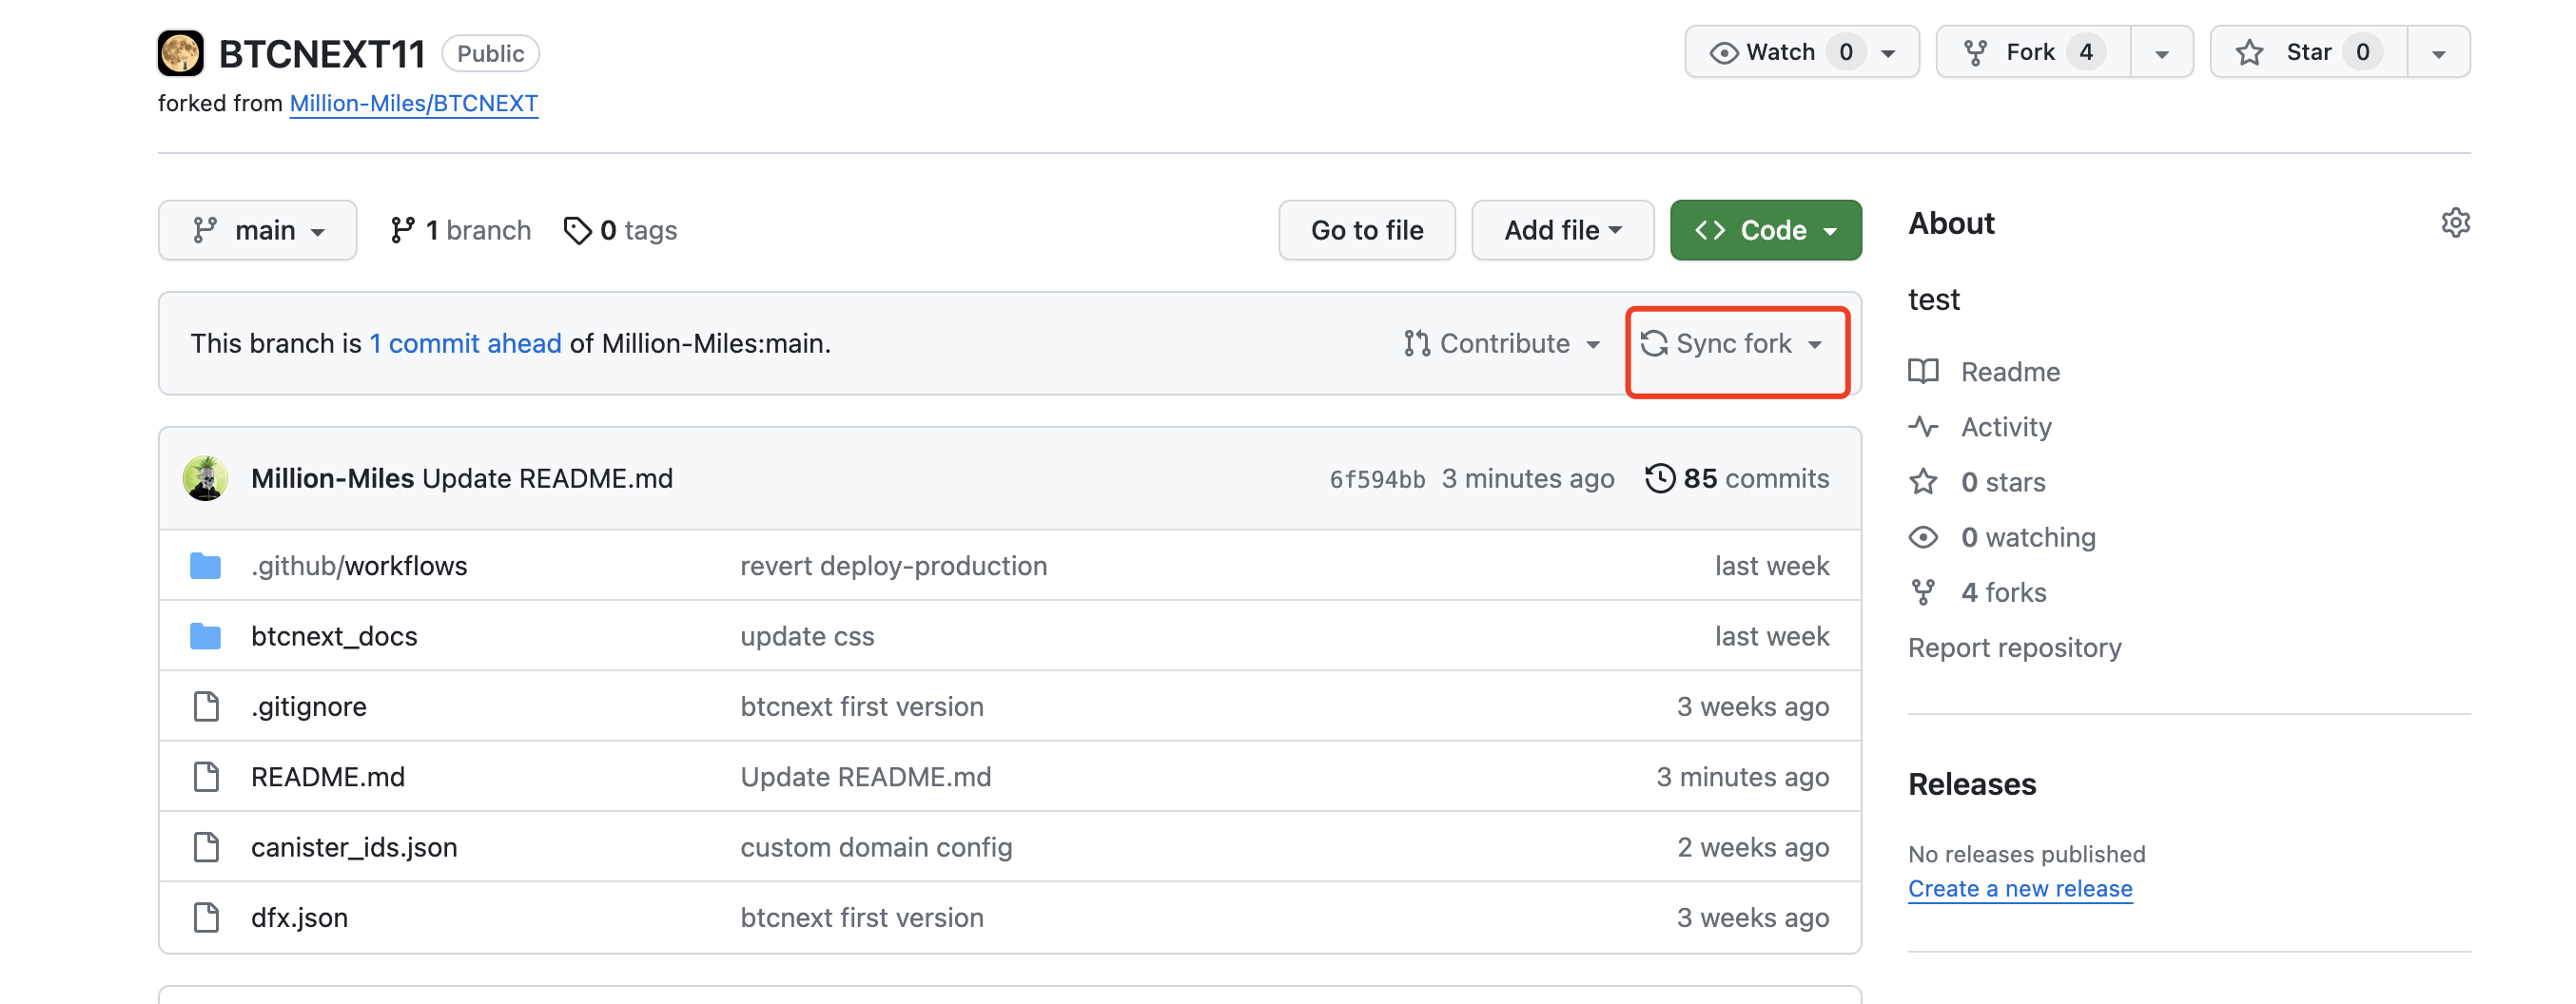This screenshot has width=2576, height=1004.
Task: Click the dfx.json file icon
Action: pos(206,917)
